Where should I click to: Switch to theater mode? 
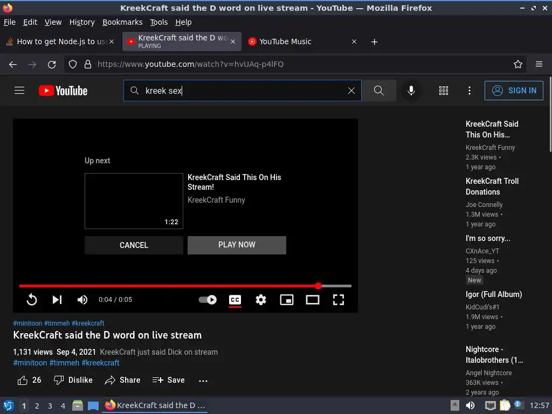tap(313, 300)
